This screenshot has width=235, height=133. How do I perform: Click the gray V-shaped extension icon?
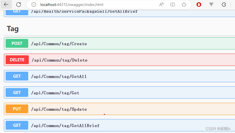[x=211, y=5]
